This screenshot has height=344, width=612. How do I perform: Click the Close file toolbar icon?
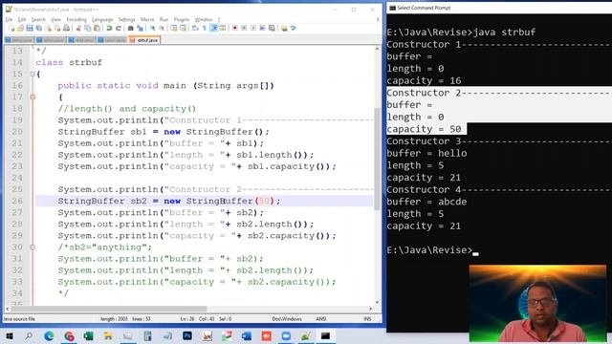(49, 28)
